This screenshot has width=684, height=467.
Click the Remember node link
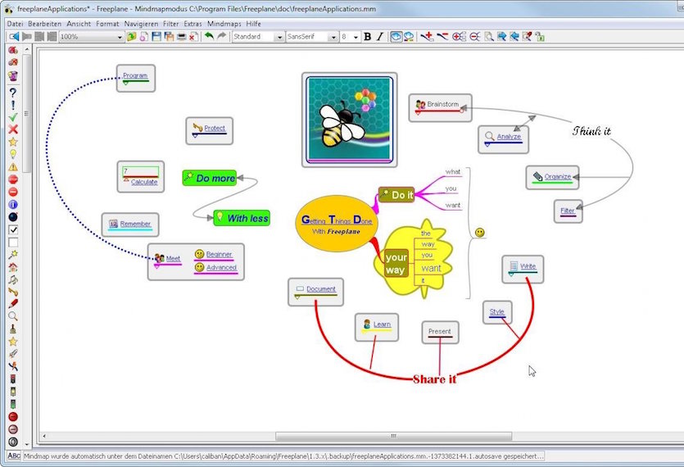tap(135, 224)
